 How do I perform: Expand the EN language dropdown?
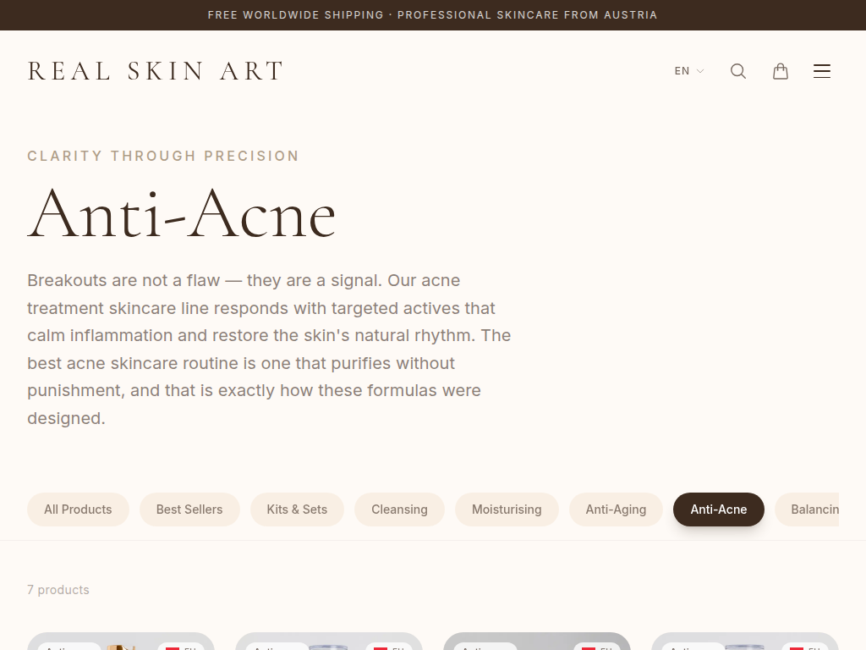coord(688,71)
